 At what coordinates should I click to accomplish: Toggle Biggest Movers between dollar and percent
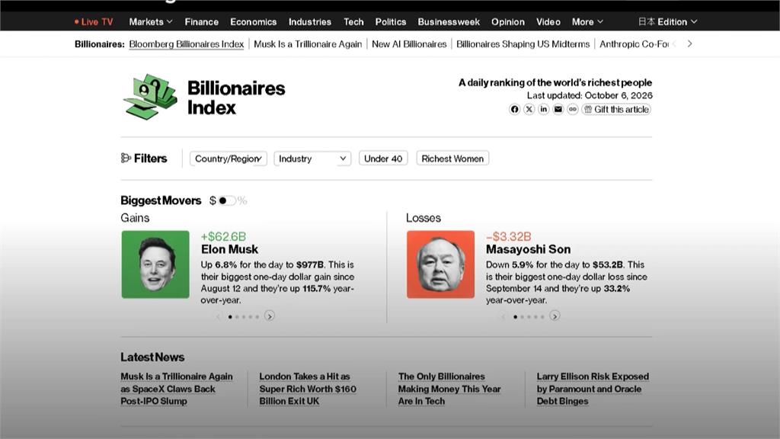click(x=227, y=200)
